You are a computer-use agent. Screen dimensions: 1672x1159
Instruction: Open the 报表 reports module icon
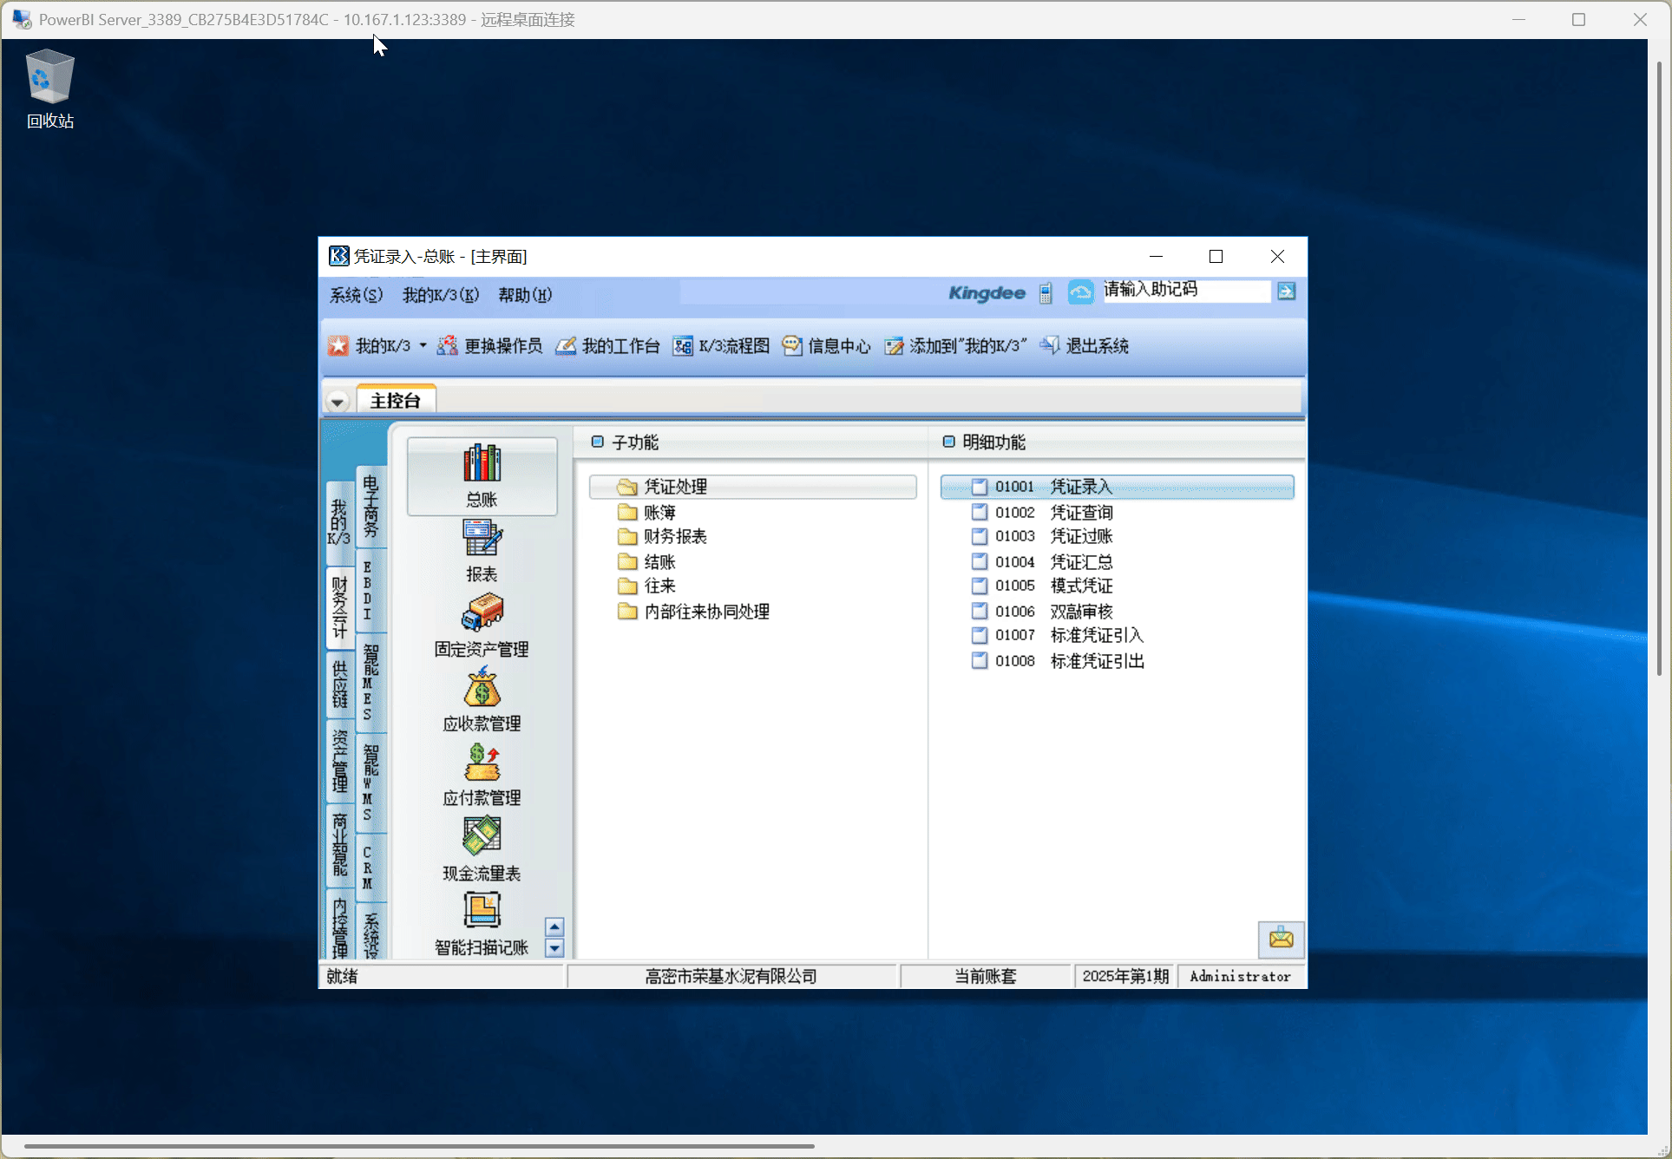pos(482,539)
